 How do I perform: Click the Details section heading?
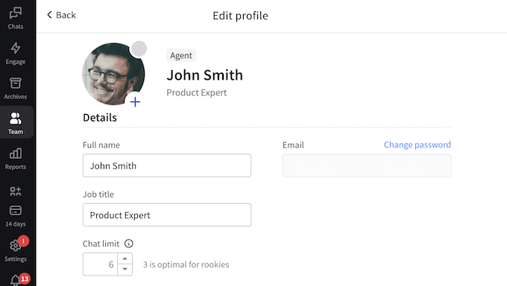100,118
